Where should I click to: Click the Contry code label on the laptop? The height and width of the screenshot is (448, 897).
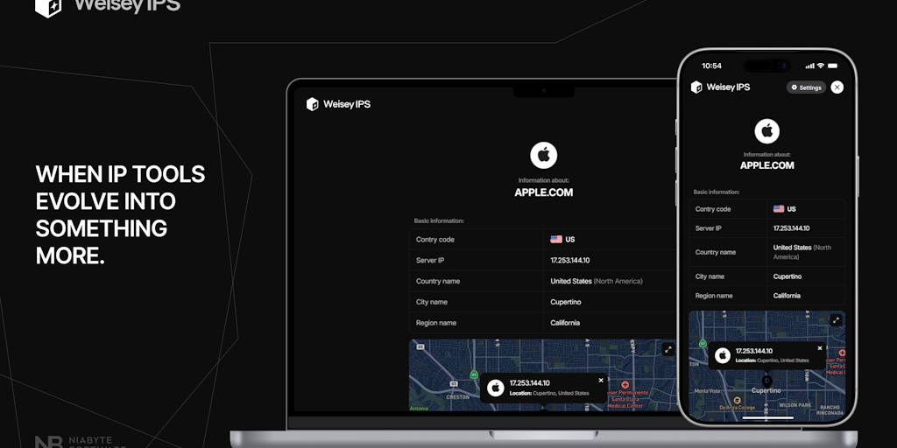(434, 240)
